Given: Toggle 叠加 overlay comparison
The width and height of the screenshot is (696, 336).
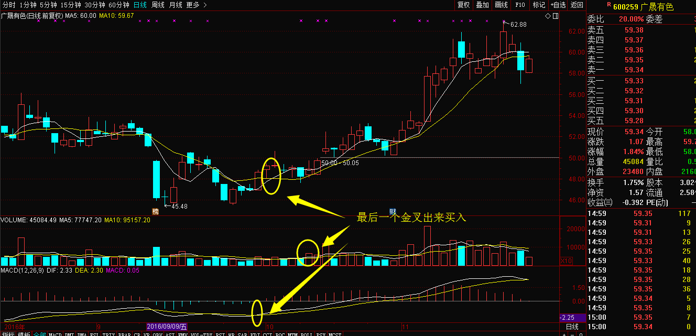Looking at the screenshot, I should (482, 5).
